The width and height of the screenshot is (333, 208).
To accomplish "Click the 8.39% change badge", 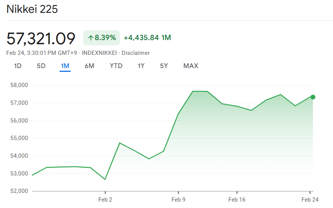I will [x=101, y=38].
